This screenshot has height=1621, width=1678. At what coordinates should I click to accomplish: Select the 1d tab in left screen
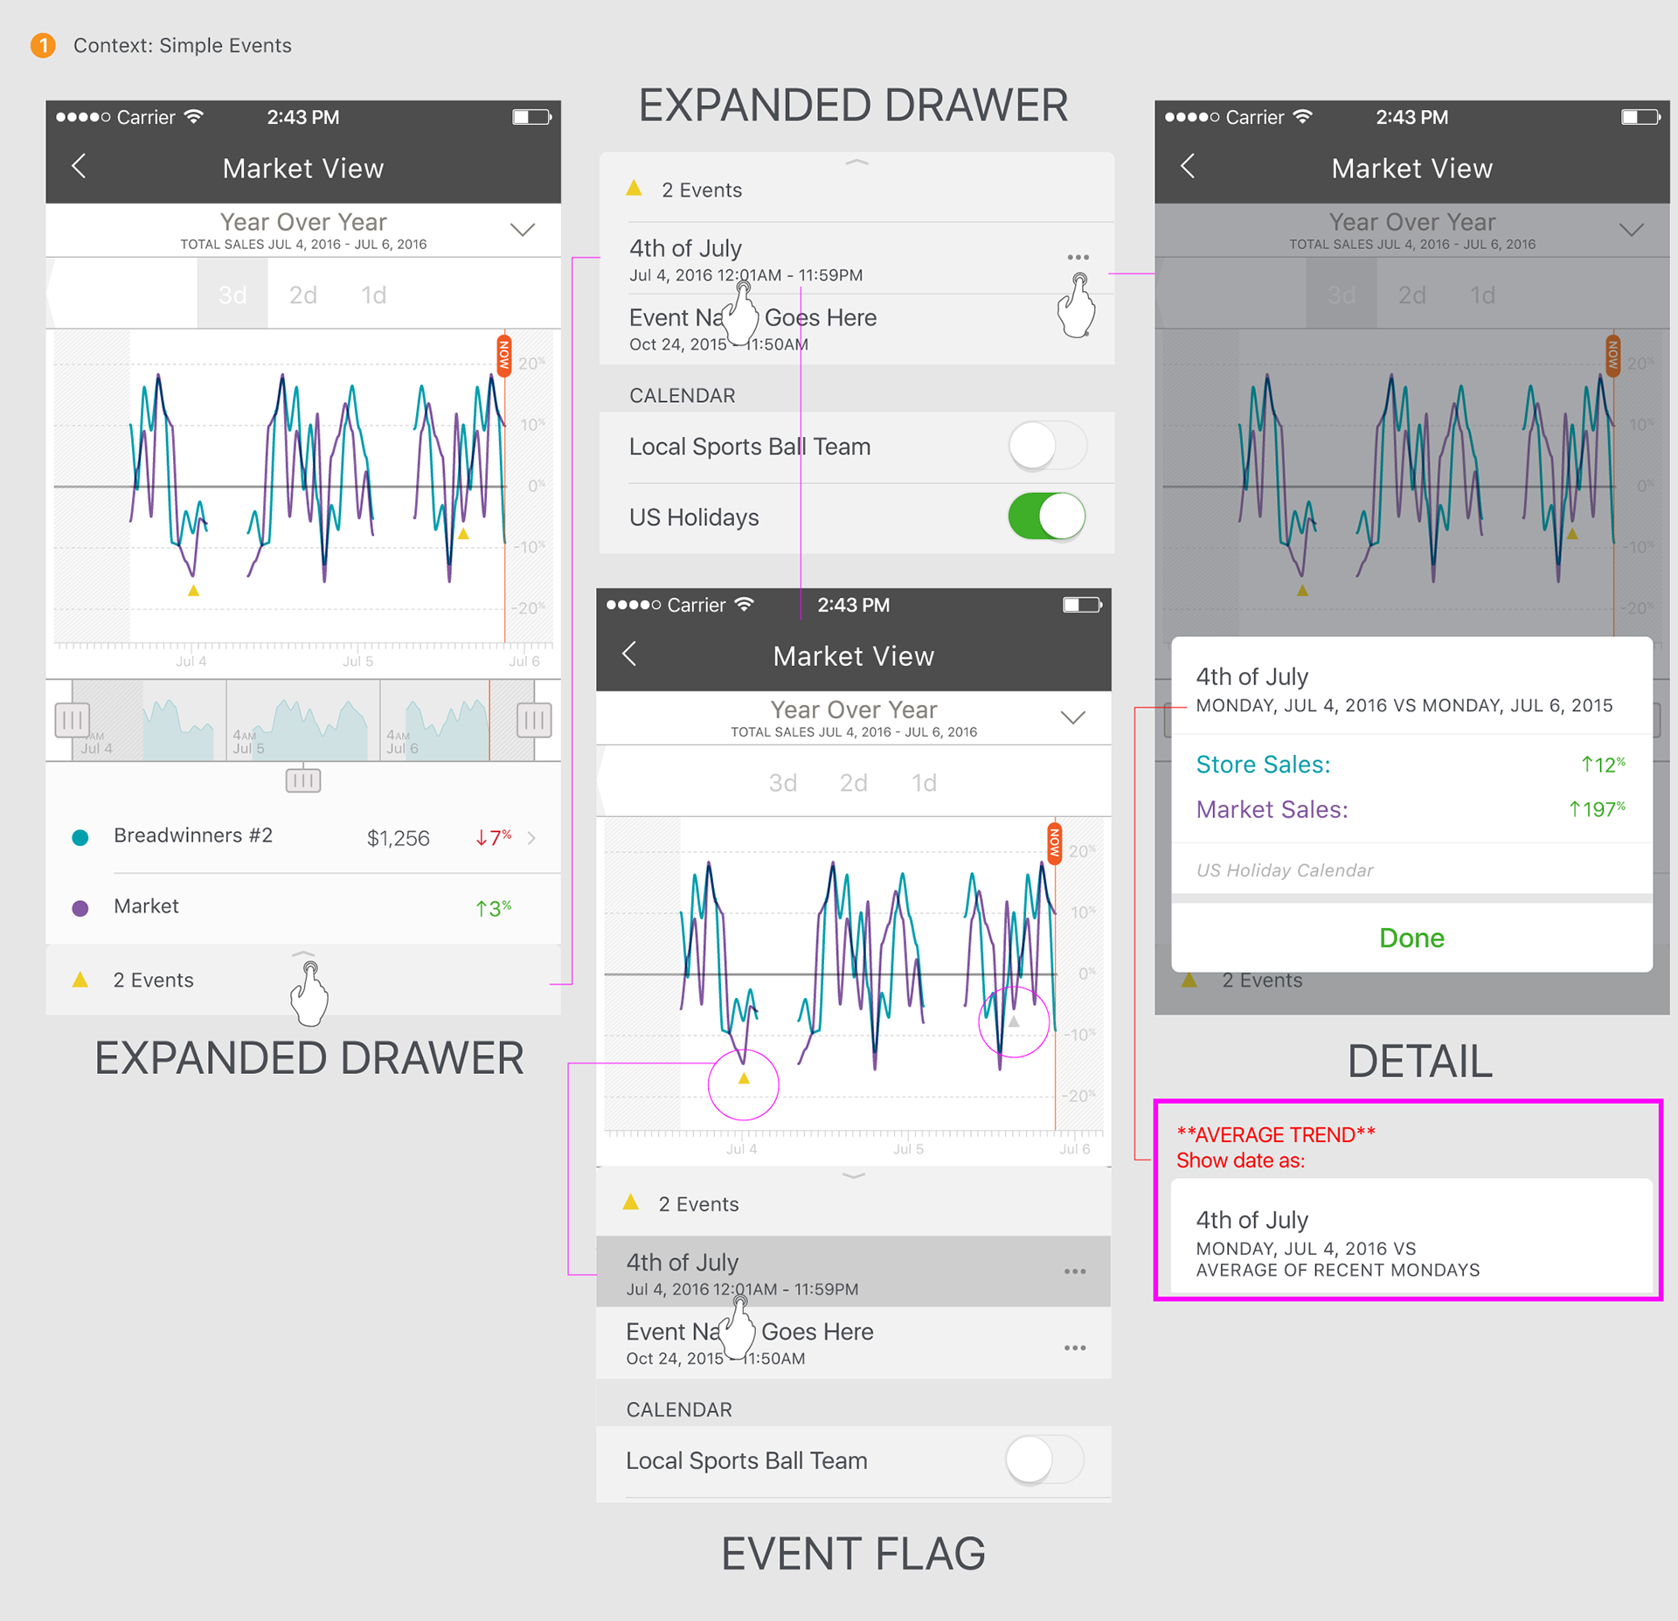pos(374,294)
